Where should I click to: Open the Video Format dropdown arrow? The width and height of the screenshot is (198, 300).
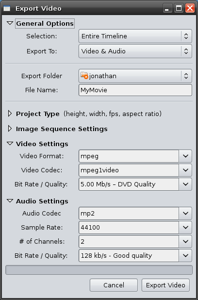point(185,156)
